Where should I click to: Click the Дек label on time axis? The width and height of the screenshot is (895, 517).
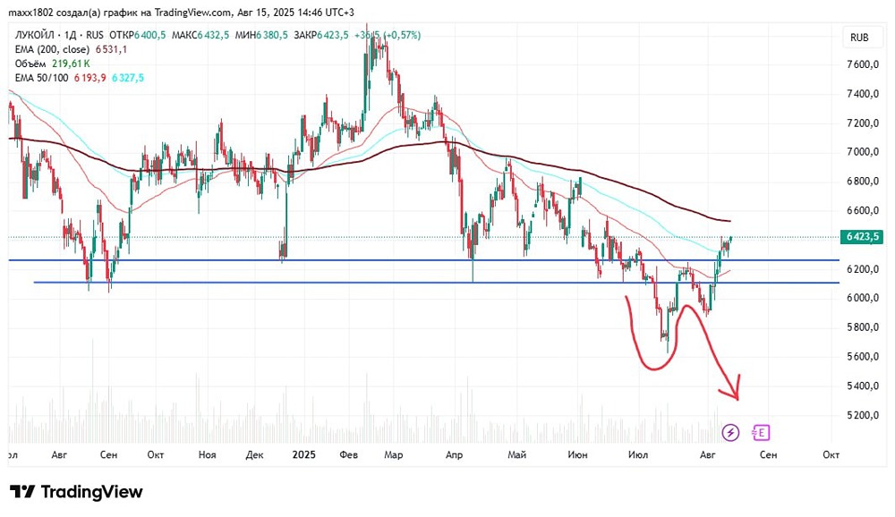point(254,454)
